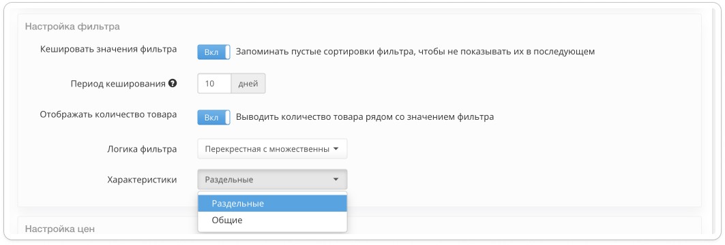
Task: Click the дней unit addon
Action: tap(248, 84)
